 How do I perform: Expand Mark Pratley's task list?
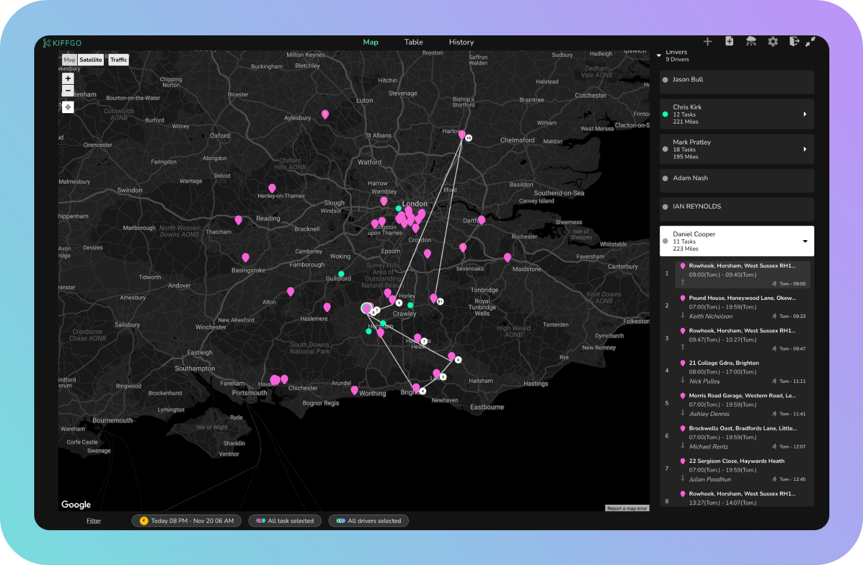pyautogui.click(x=804, y=150)
